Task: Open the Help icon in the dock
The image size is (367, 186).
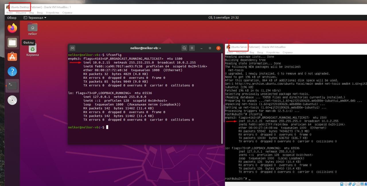Action: [x=12, y=71]
